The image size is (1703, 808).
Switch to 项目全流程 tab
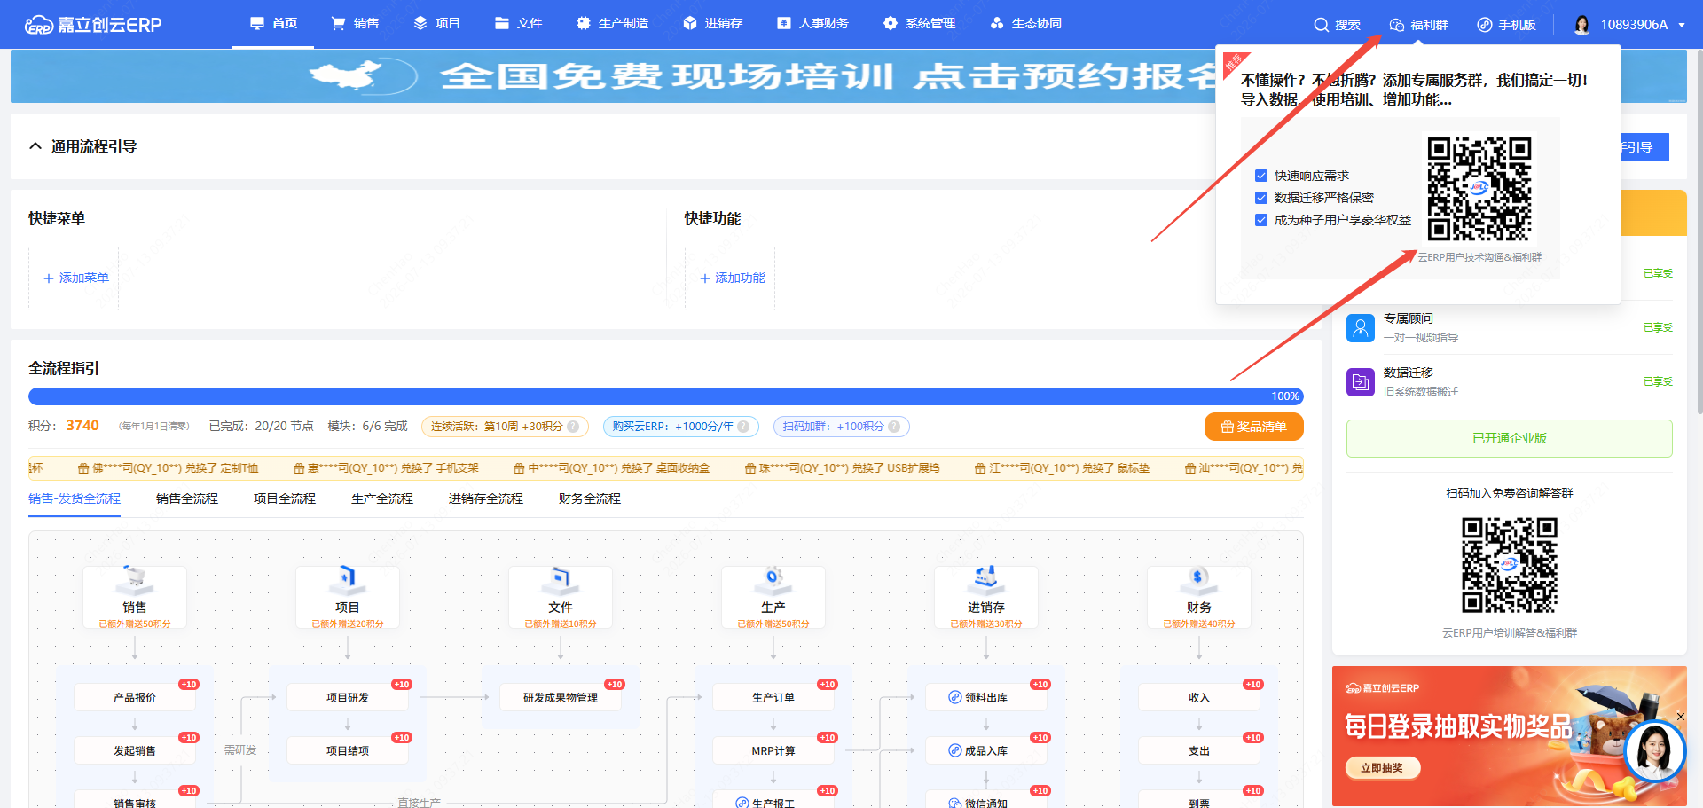[285, 498]
